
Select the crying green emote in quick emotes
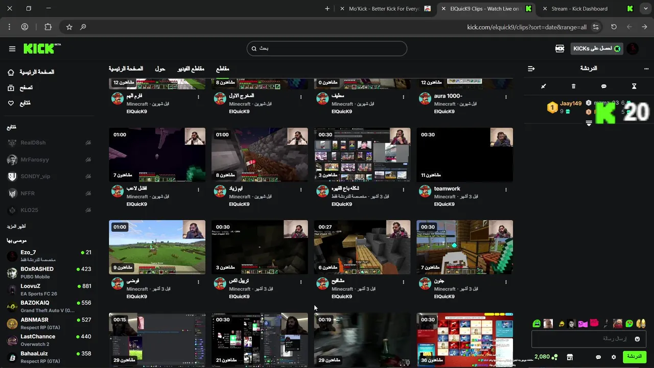pos(536,324)
